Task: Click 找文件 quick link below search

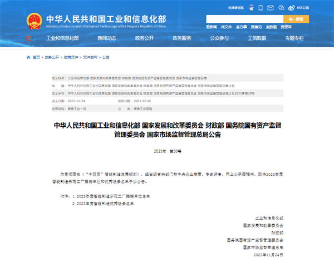Action: pyautogui.click(x=226, y=27)
